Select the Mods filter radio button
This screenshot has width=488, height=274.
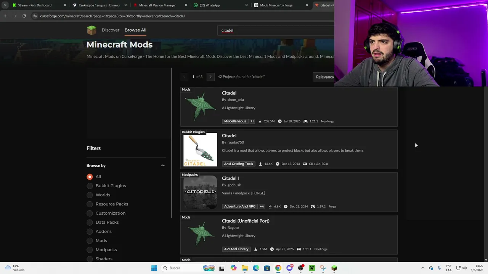pos(90,241)
